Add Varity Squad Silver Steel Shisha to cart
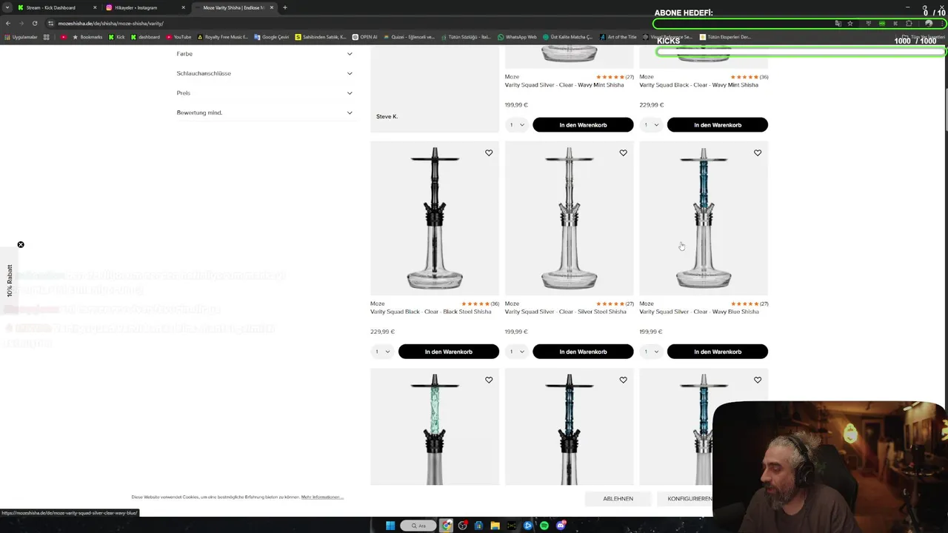Image resolution: width=948 pixels, height=533 pixels. [x=583, y=352]
